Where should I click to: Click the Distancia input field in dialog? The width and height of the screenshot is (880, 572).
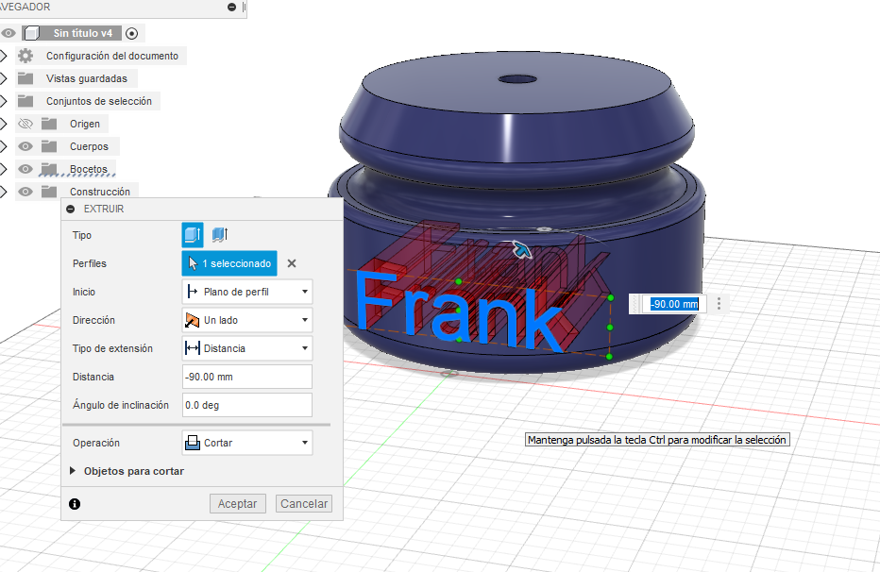tap(247, 377)
